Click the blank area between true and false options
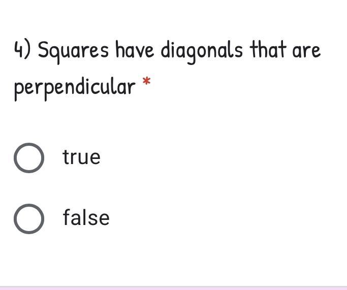The width and height of the screenshot is (347, 290). [x=174, y=188]
